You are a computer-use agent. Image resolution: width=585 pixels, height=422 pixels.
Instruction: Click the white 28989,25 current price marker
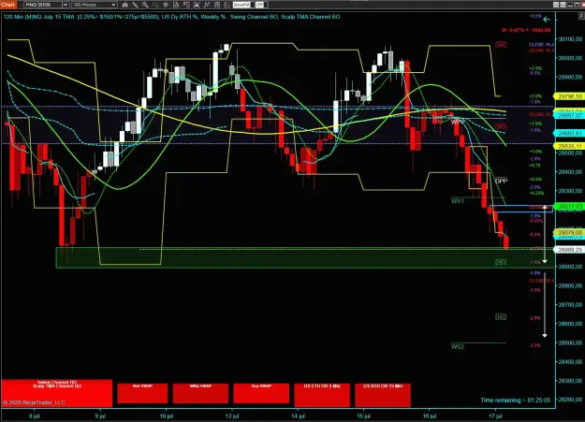tap(569, 250)
